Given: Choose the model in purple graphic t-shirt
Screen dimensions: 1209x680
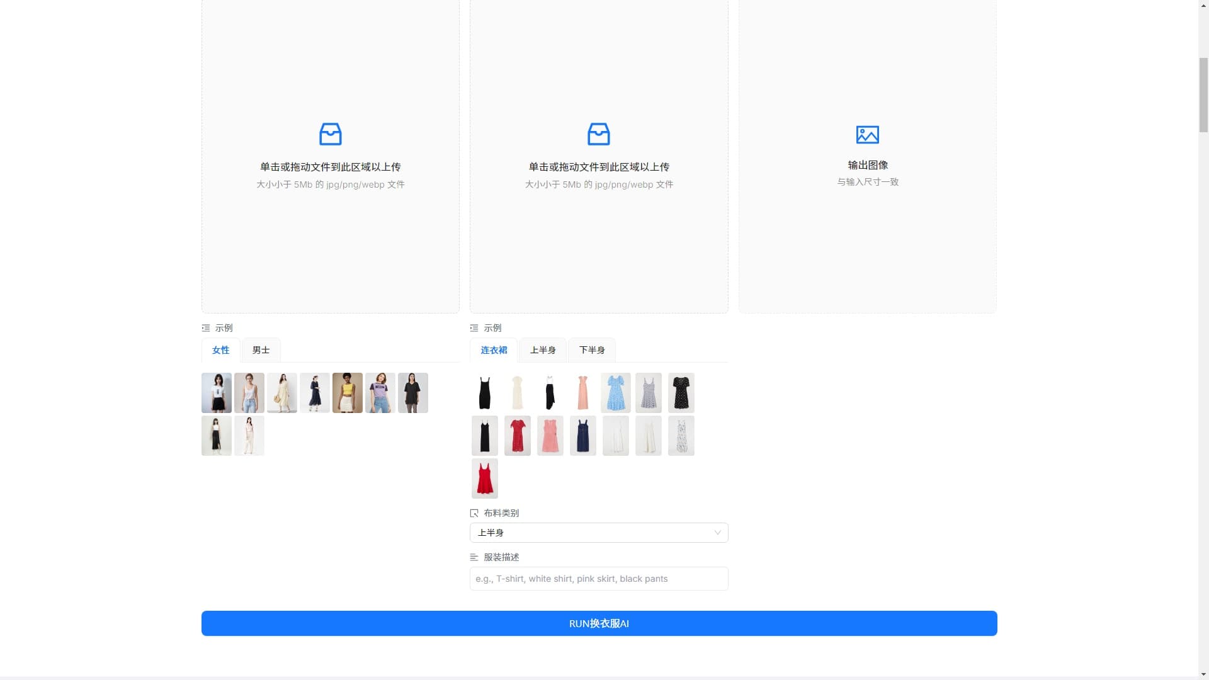Looking at the screenshot, I should (x=380, y=393).
